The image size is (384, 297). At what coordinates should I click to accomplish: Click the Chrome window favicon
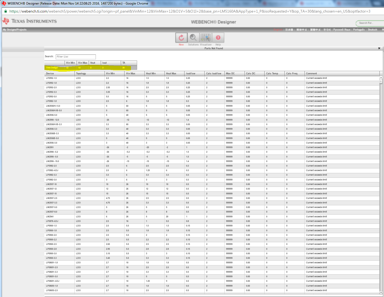(x=4, y=3)
